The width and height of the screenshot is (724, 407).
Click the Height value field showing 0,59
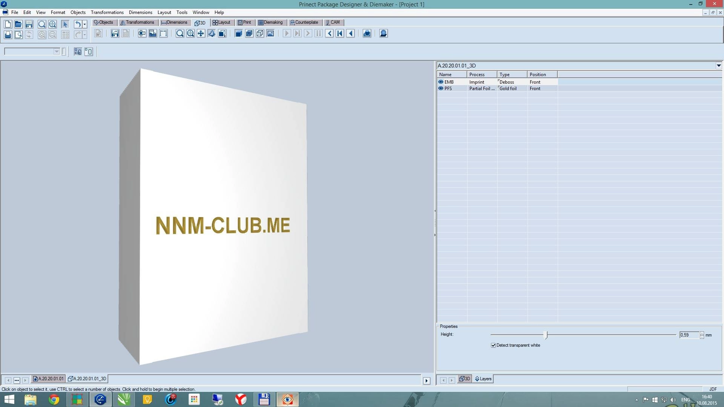[x=689, y=335]
